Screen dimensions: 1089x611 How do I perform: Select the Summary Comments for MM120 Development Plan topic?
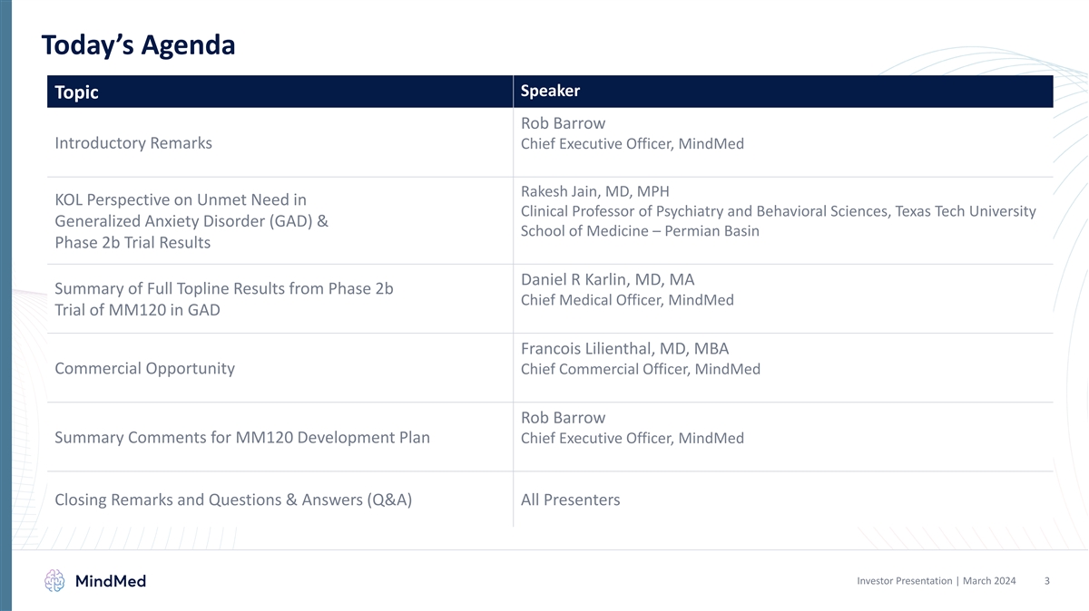242,438
